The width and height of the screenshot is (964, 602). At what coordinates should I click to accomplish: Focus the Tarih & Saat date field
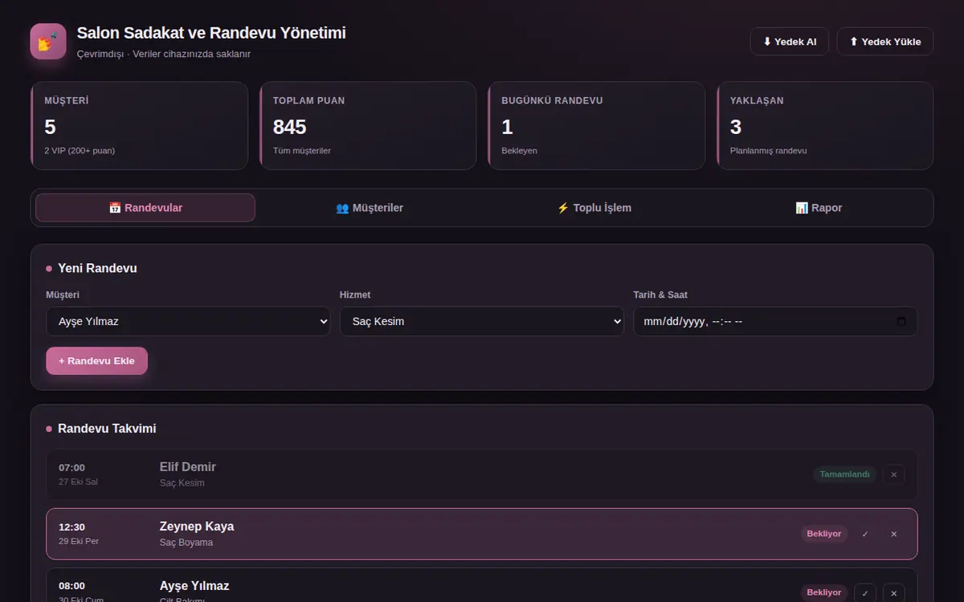tap(775, 321)
